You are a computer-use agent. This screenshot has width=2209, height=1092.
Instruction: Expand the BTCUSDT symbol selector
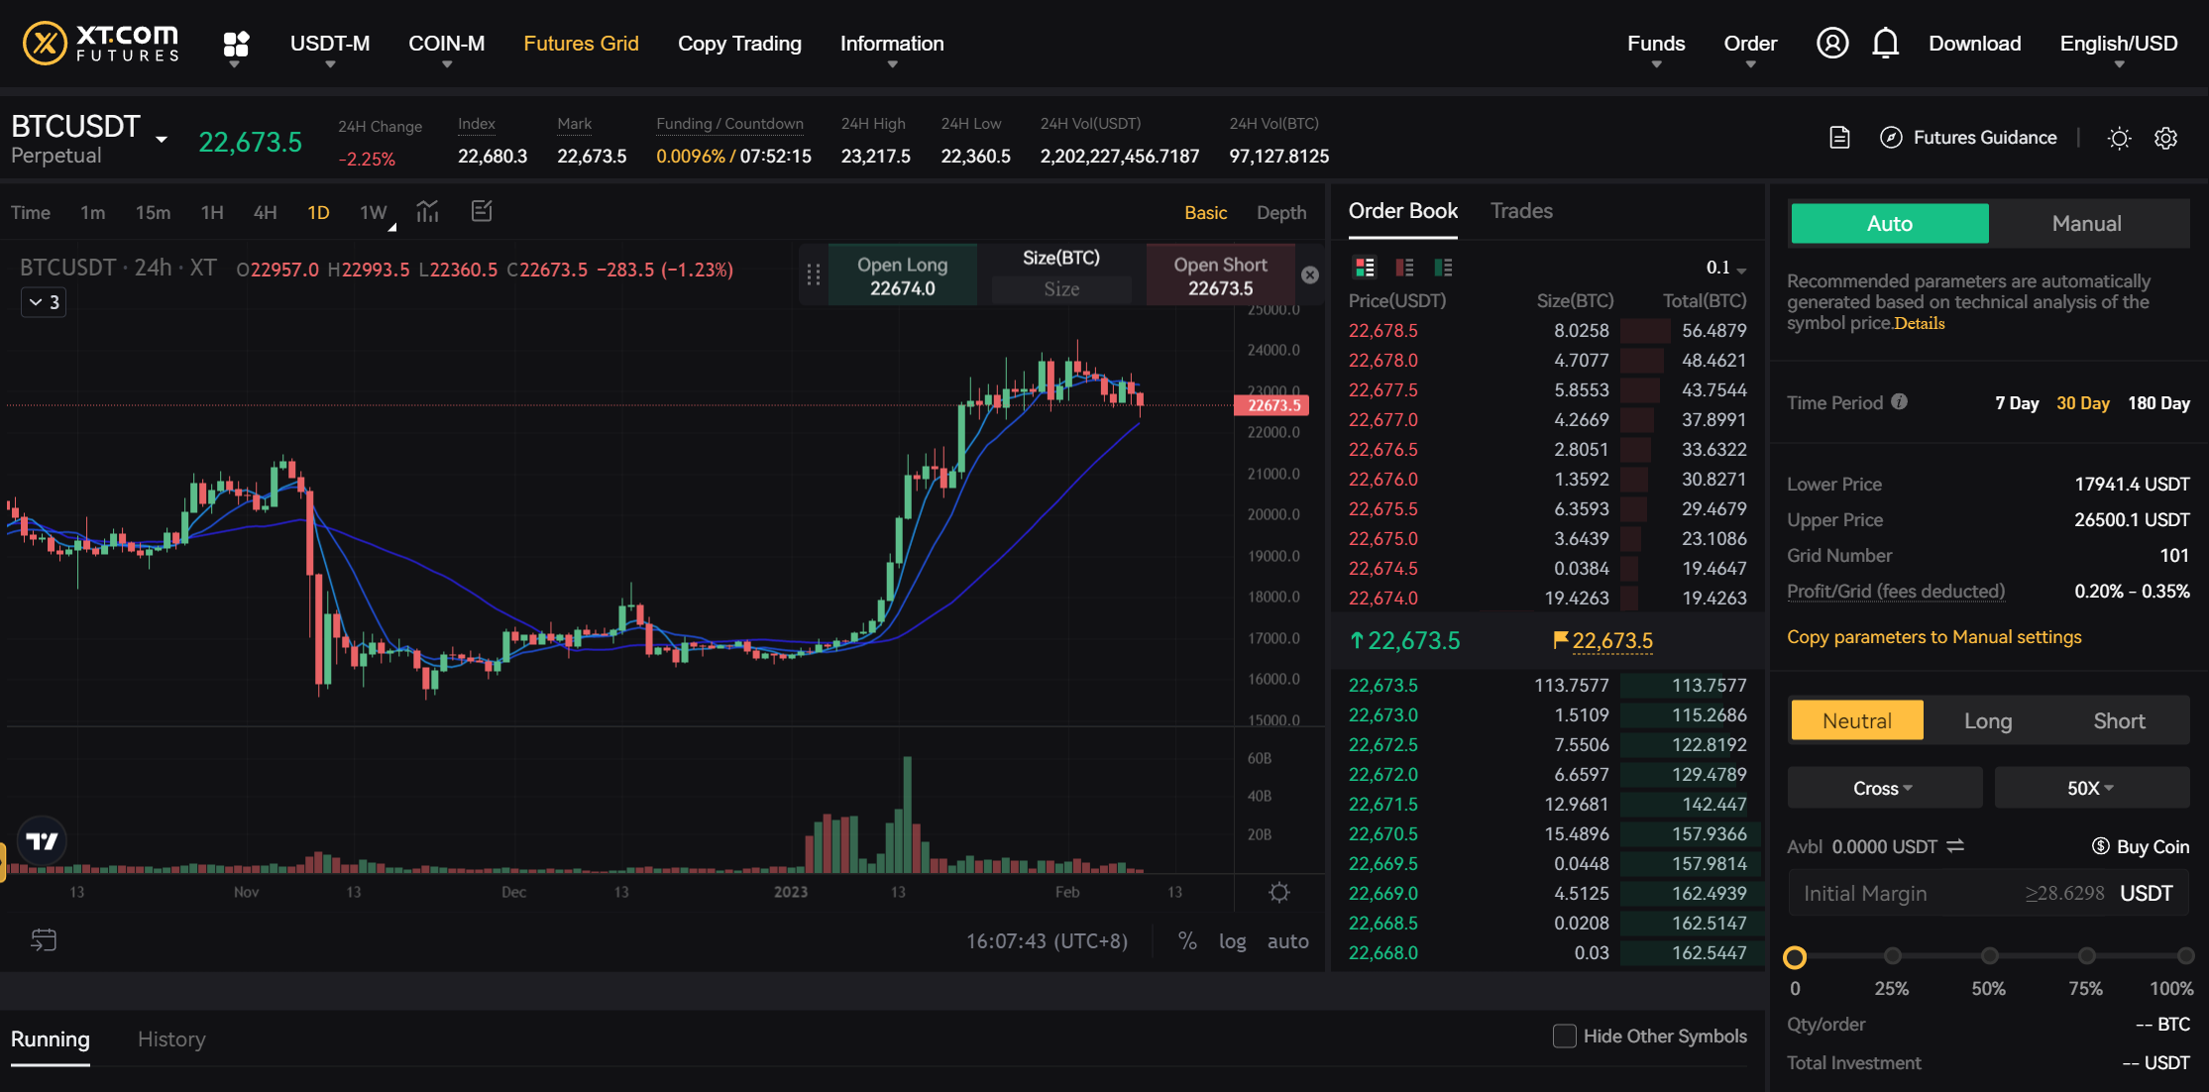point(162,140)
